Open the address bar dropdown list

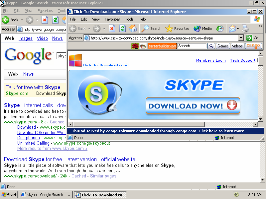point(241,38)
